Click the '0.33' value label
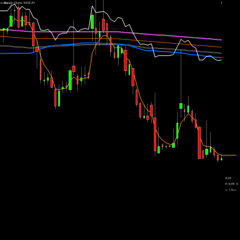The image size is (240, 240). 228,178
